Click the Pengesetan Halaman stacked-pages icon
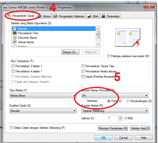This screenshot has width=158, height=143. click(55, 16)
